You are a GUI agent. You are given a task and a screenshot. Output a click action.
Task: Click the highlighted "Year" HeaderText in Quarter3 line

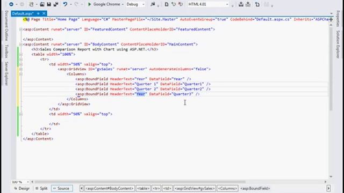(x=141, y=94)
